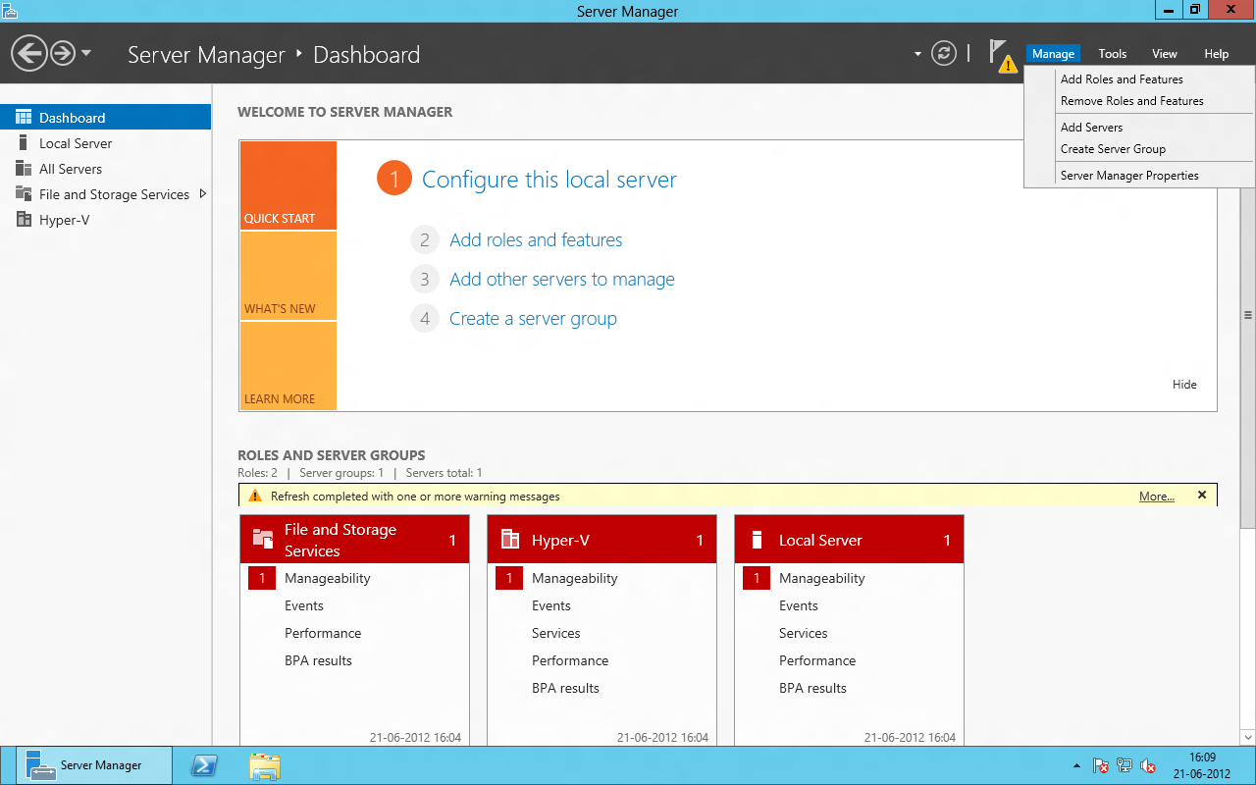Select All Servers in navigation pane
This screenshot has width=1256, height=785.
point(71,169)
